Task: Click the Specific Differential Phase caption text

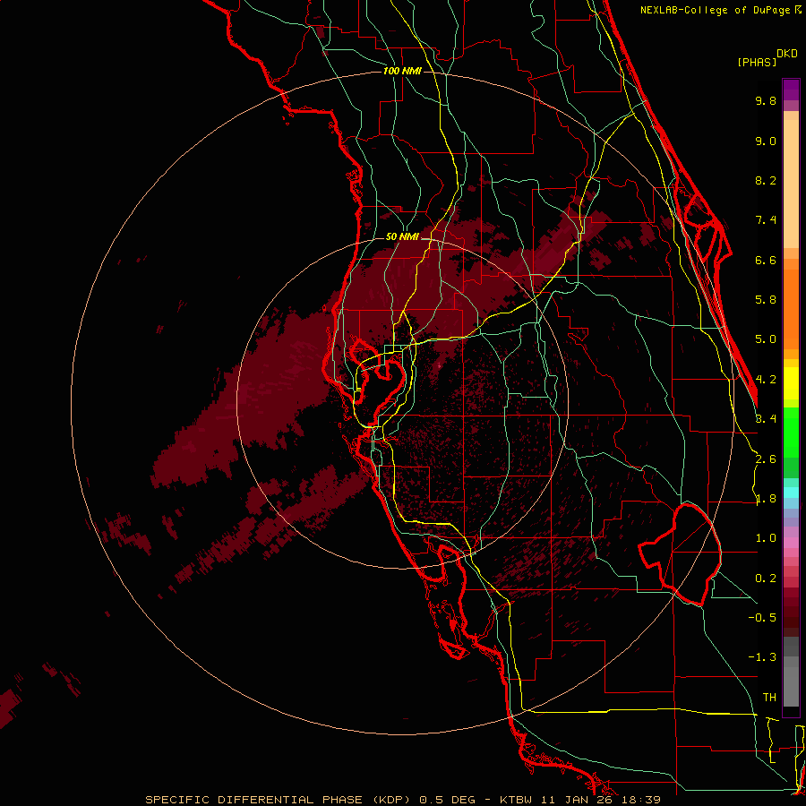Action: pos(402,800)
